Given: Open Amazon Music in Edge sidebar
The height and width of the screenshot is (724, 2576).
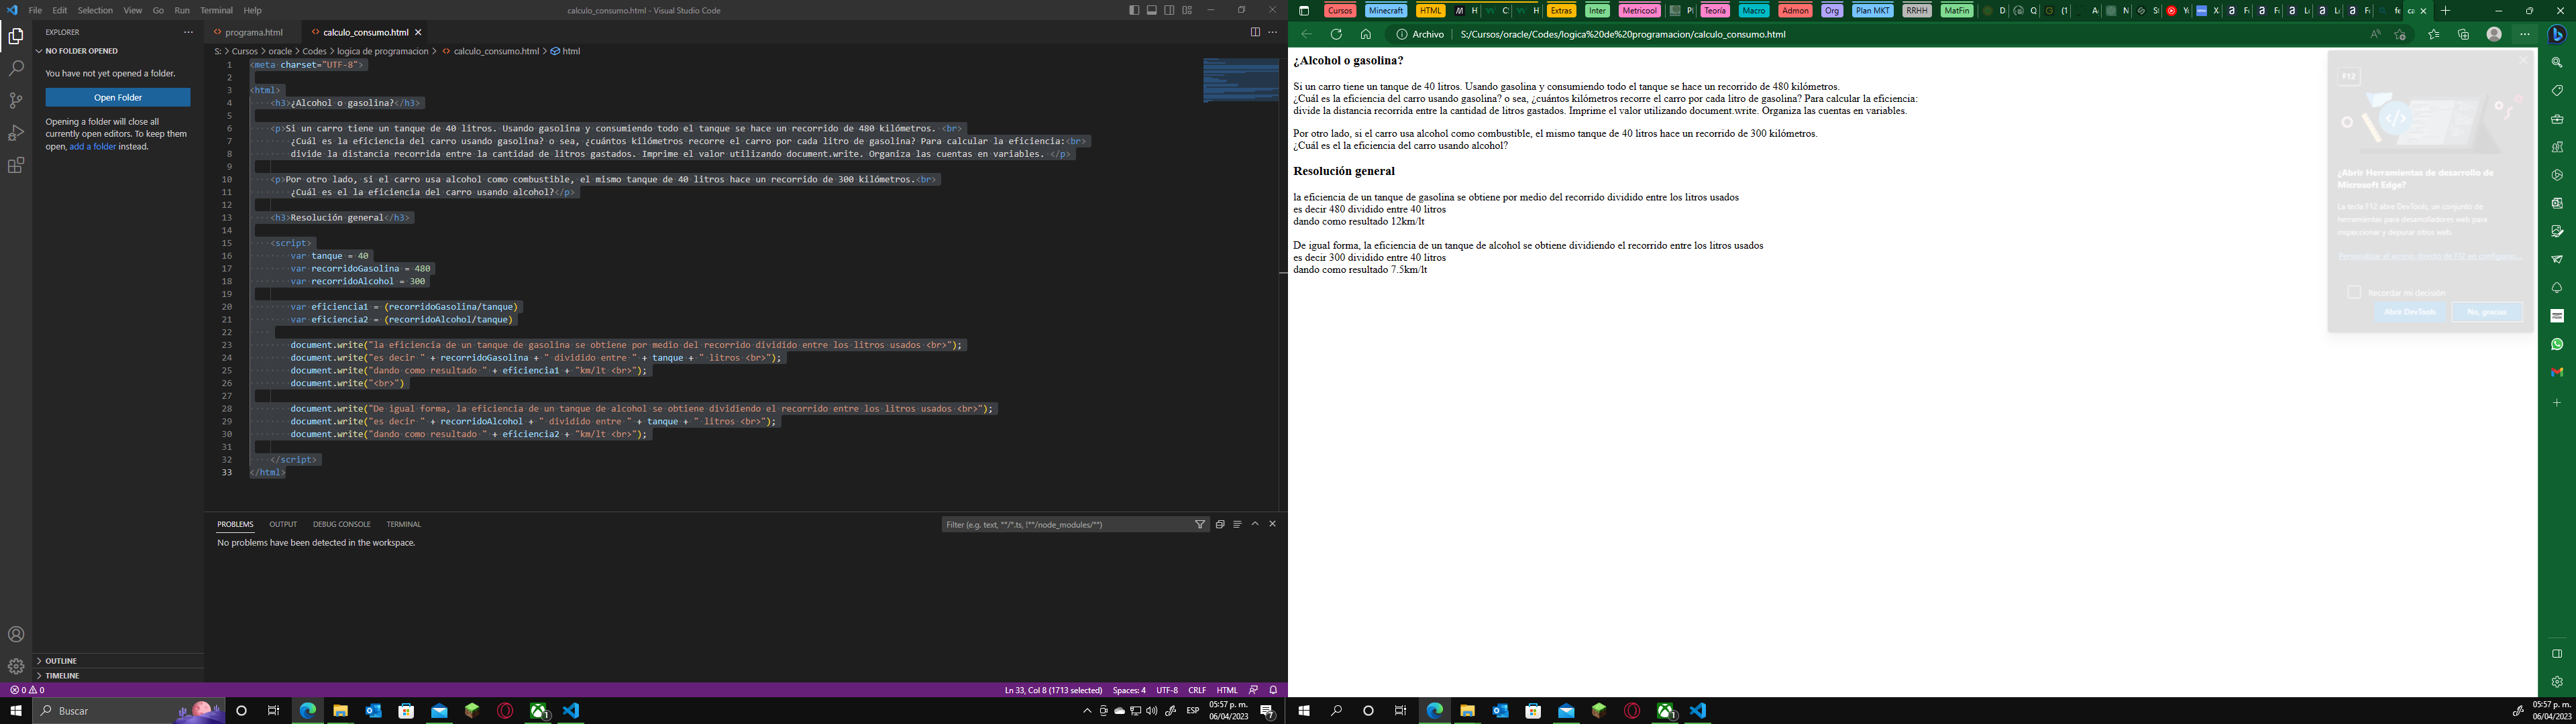Looking at the screenshot, I should 2557,316.
